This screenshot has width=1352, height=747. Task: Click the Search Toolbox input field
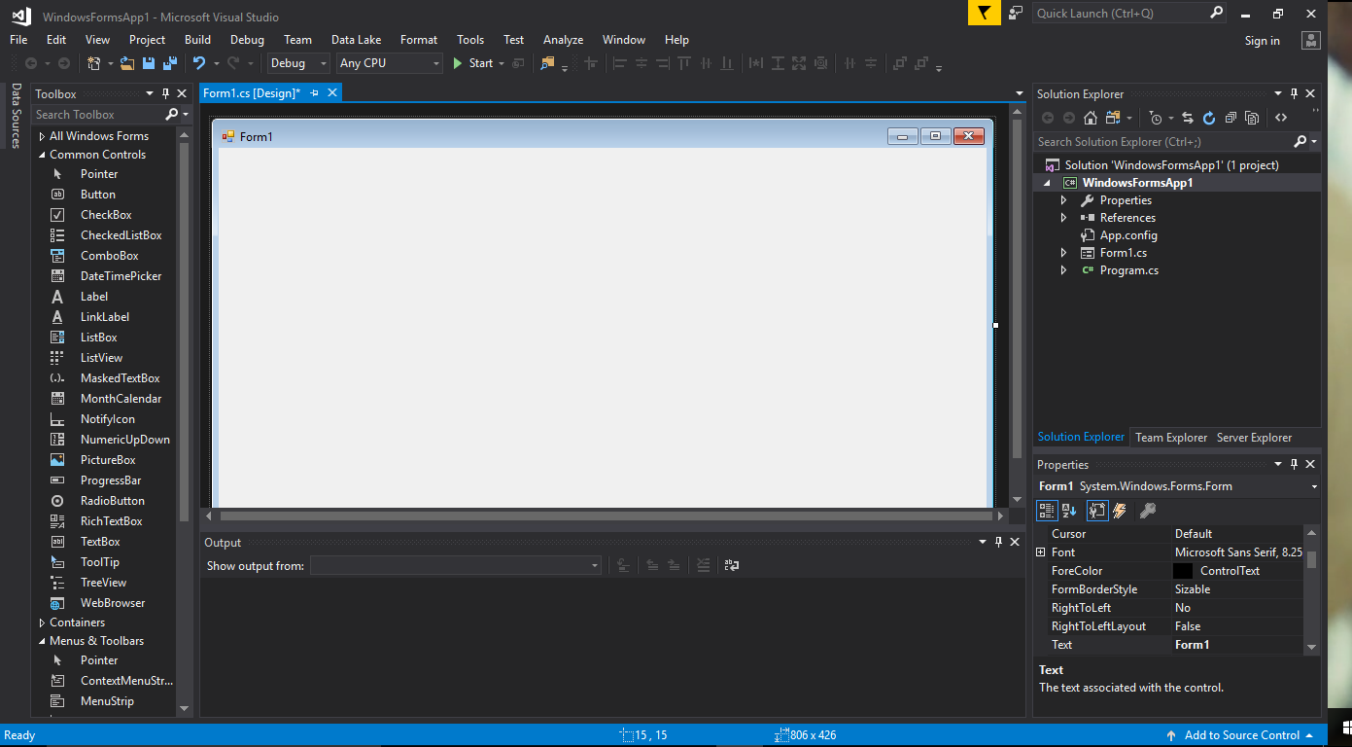(97, 115)
